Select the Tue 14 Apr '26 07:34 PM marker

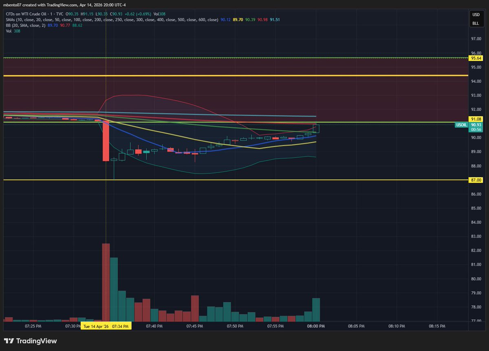click(106, 327)
